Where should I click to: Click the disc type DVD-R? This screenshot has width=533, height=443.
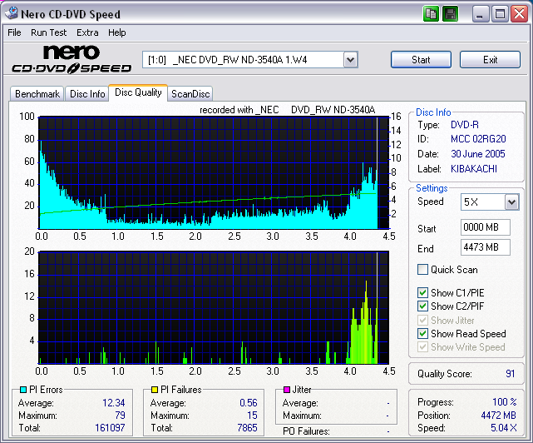[465, 125]
